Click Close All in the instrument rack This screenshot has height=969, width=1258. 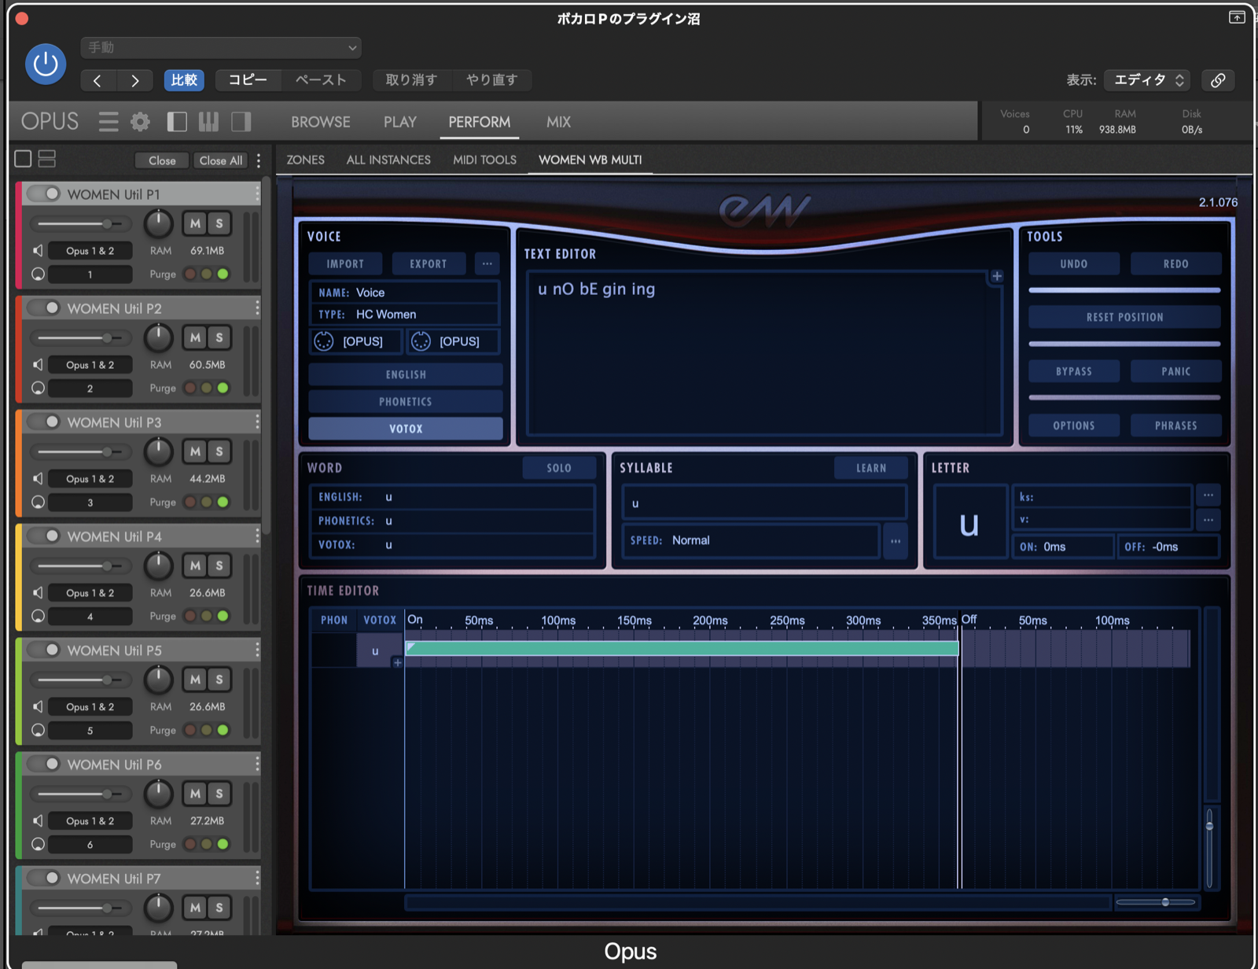click(x=221, y=160)
